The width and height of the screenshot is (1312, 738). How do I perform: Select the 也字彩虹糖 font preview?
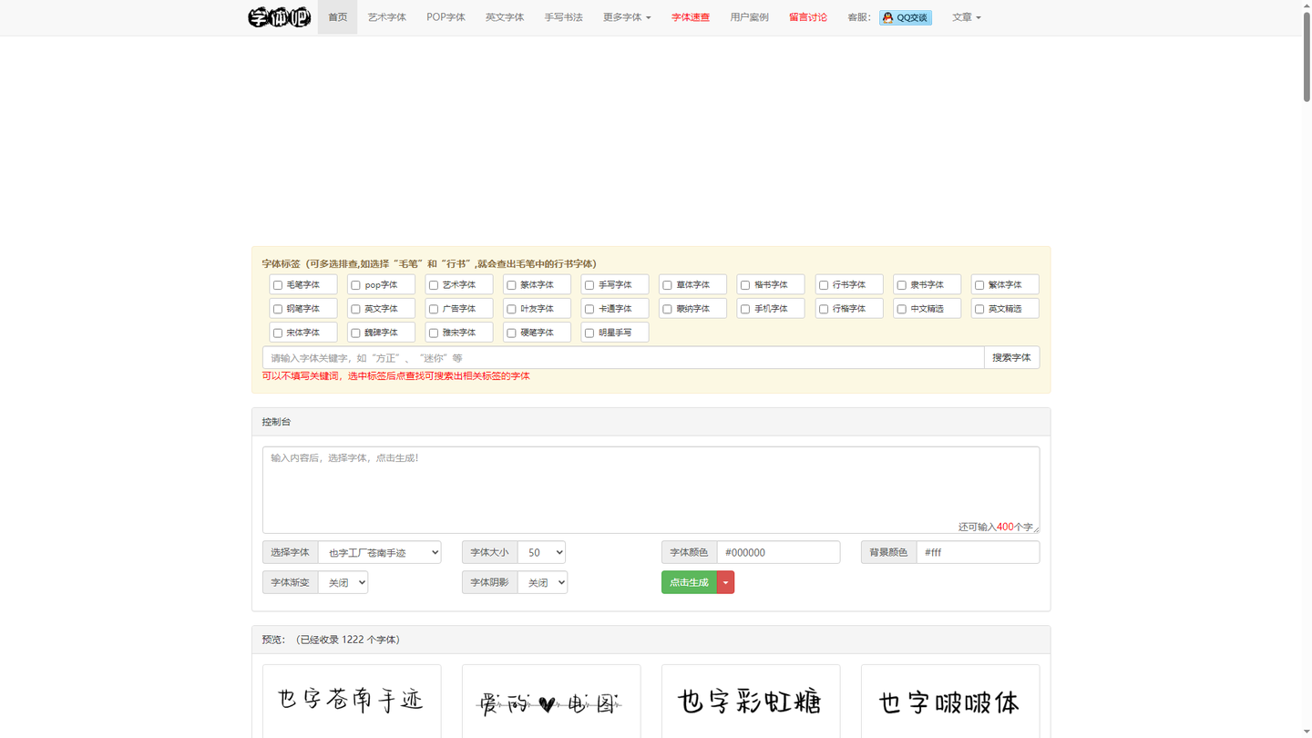click(x=751, y=701)
